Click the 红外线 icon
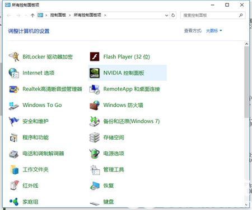The height and width of the screenshot is (210, 252). tap(14, 185)
